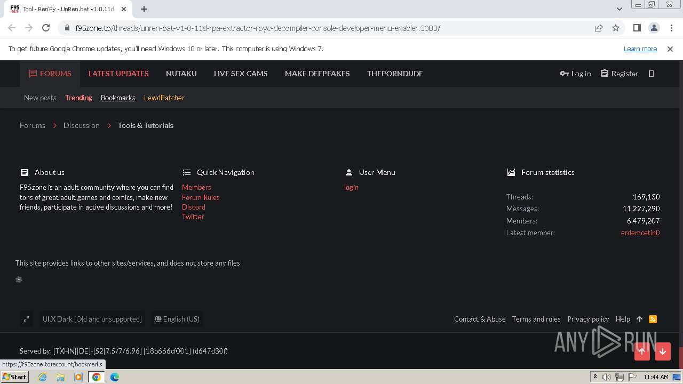Go to Tools & Tutorials breadcrumb
This screenshot has height=384, width=683.
tap(146, 125)
